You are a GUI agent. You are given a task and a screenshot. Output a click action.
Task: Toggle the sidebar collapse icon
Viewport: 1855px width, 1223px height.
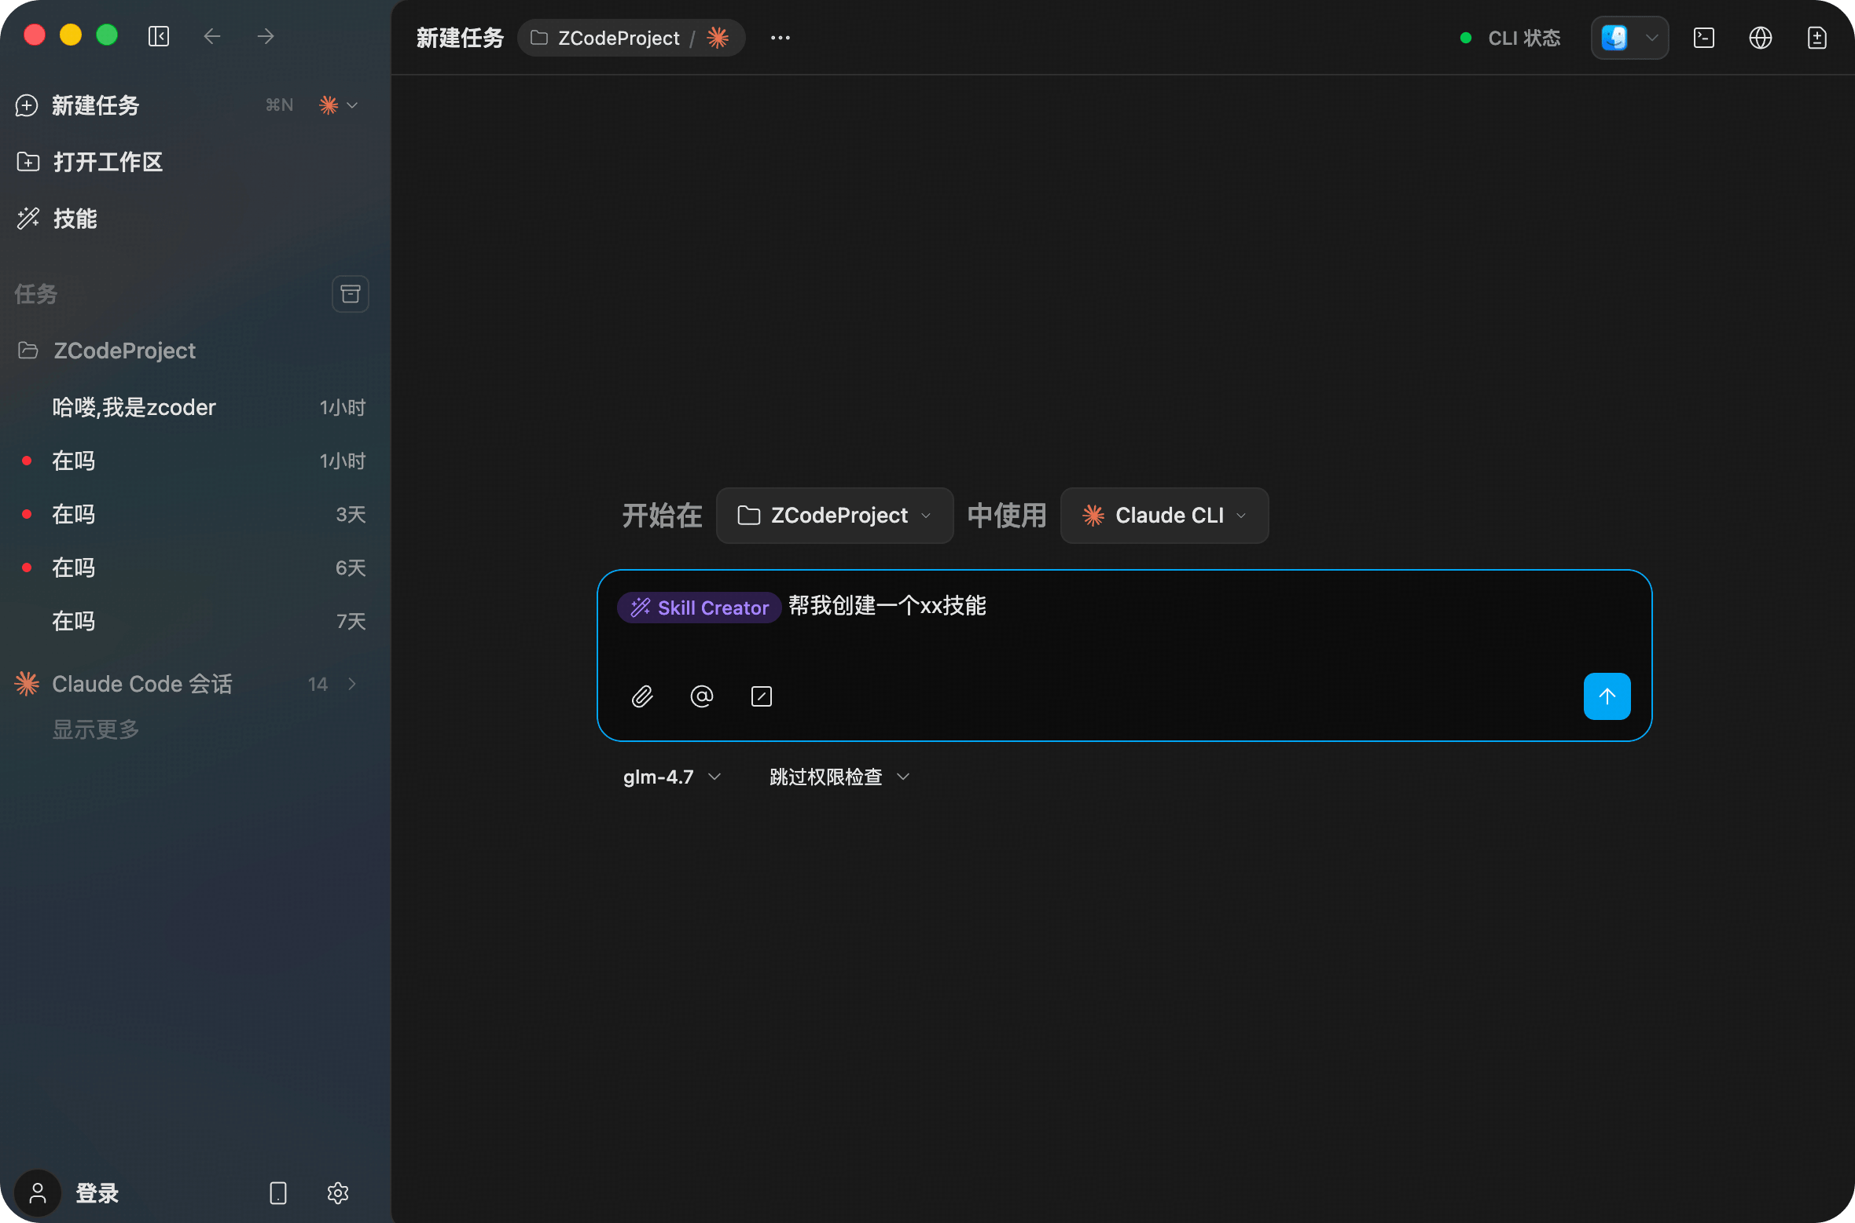[159, 36]
